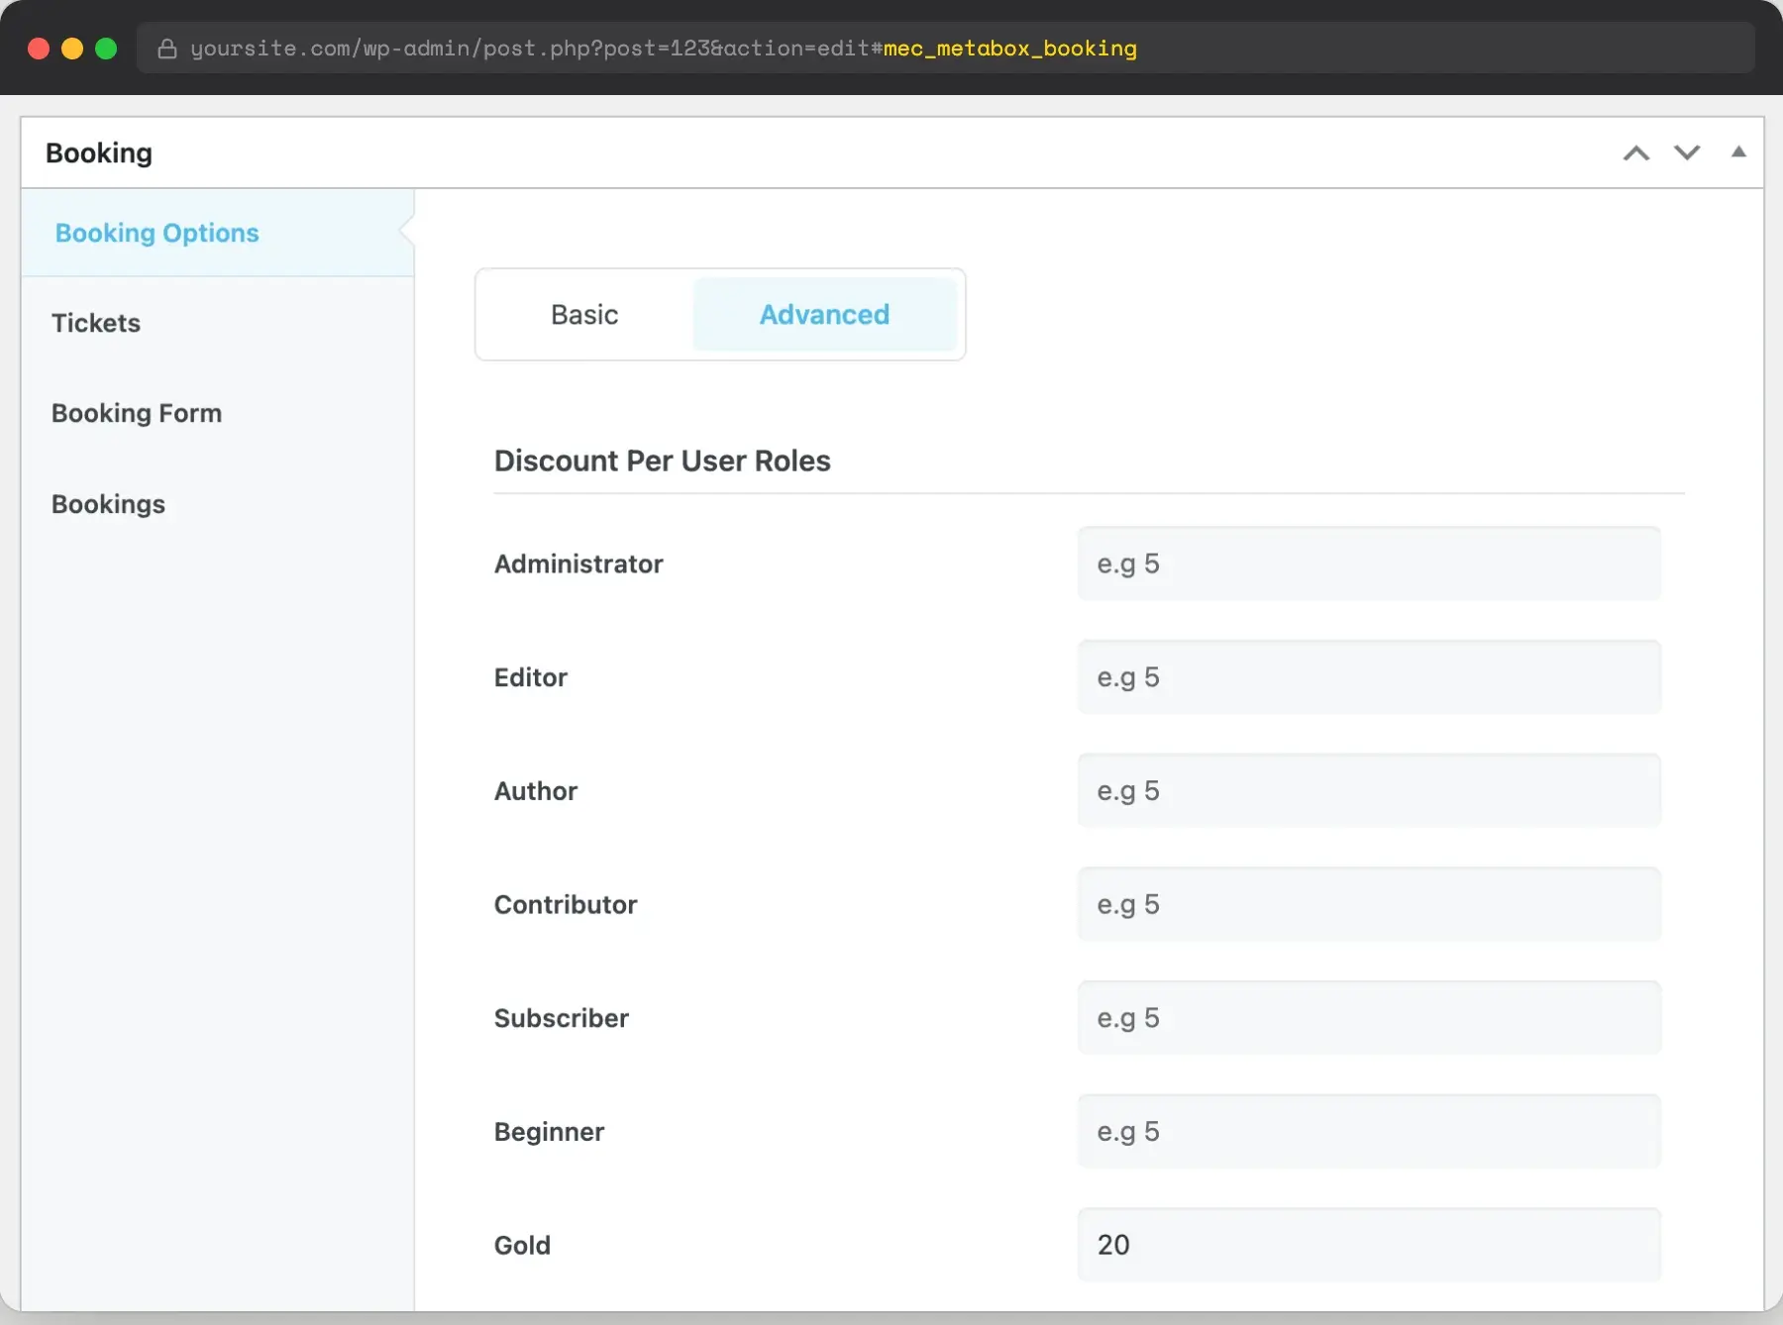Collapse the Booking panel with the triangle toggle

click(1738, 152)
